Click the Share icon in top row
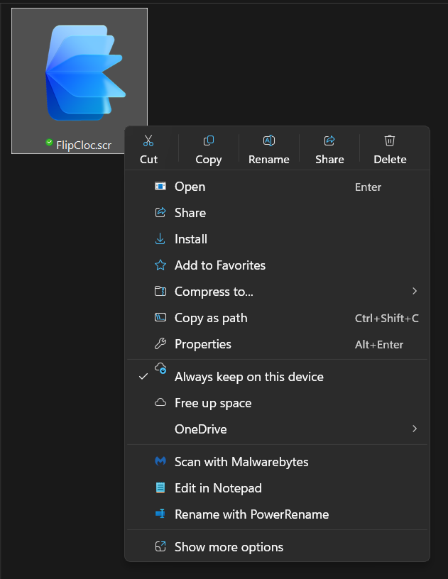448x579 pixels. (329, 140)
